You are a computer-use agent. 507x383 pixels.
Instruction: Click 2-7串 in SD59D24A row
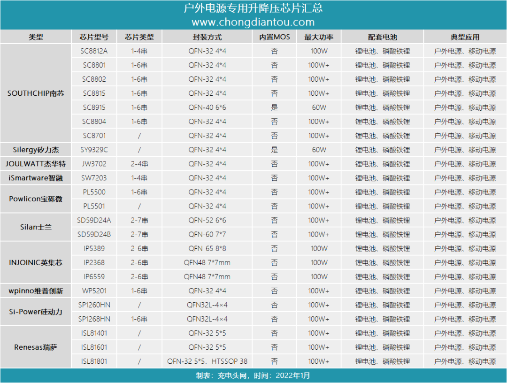pos(139,220)
